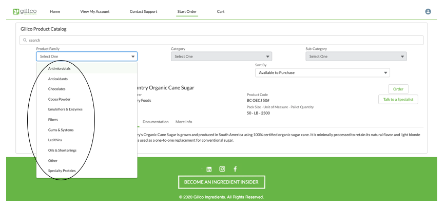Open the Cart

[221, 12]
